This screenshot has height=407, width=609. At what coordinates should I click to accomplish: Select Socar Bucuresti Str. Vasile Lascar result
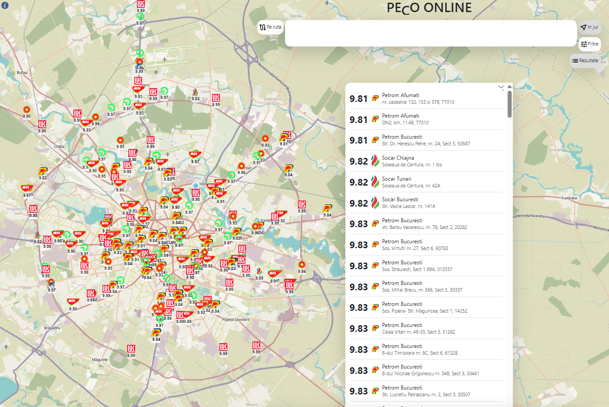(425, 203)
